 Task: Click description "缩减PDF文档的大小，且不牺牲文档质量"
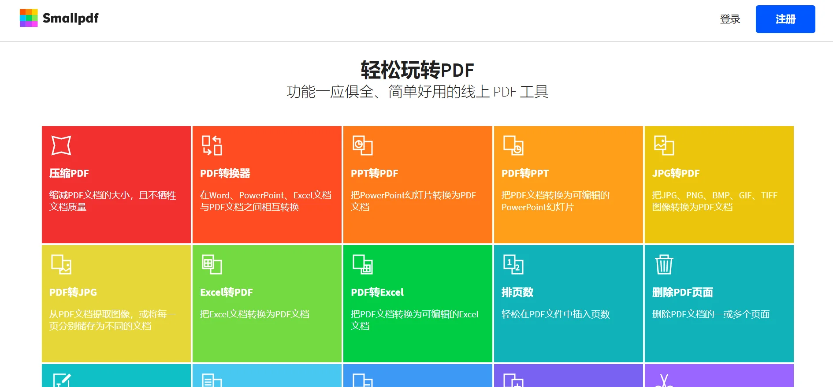click(113, 201)
